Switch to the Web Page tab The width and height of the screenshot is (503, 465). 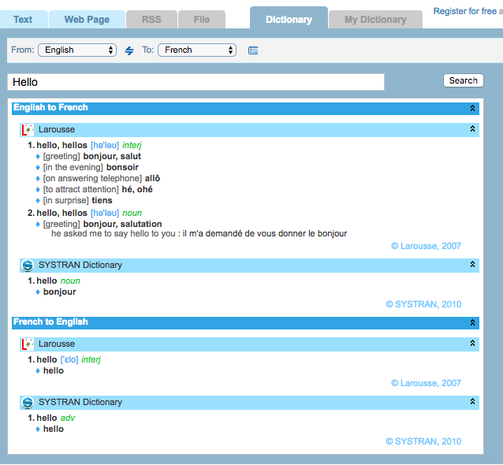click(87, 19)
